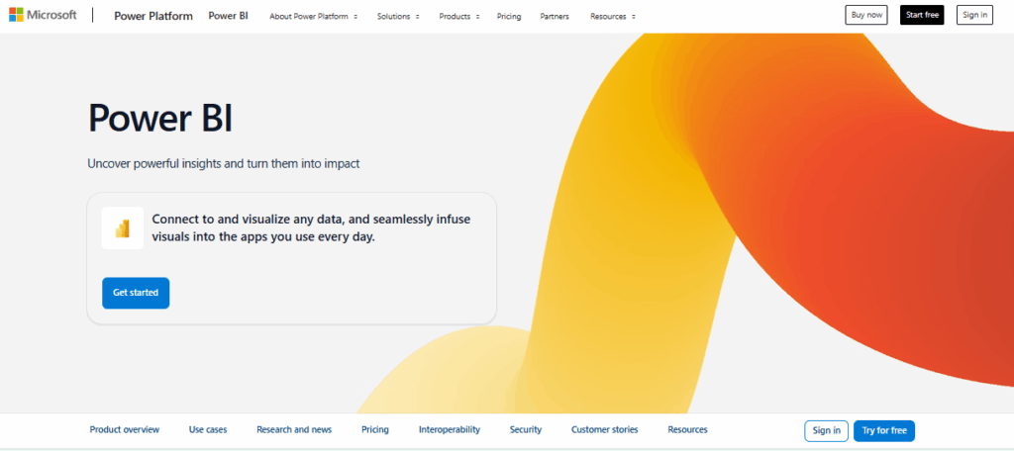
Task: Switch to the Product overview tab
Action: tap(125, 430)
